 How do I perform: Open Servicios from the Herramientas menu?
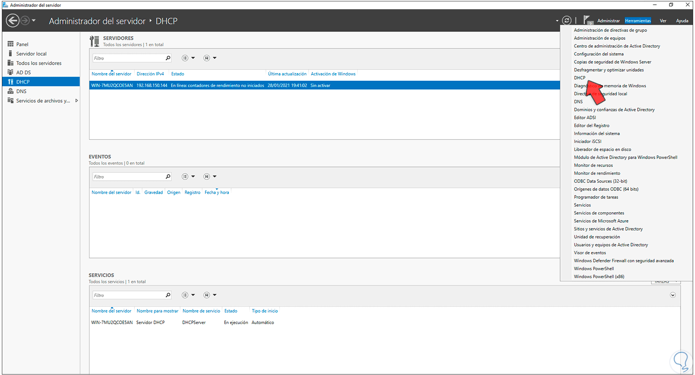click(x=582, y=205)
